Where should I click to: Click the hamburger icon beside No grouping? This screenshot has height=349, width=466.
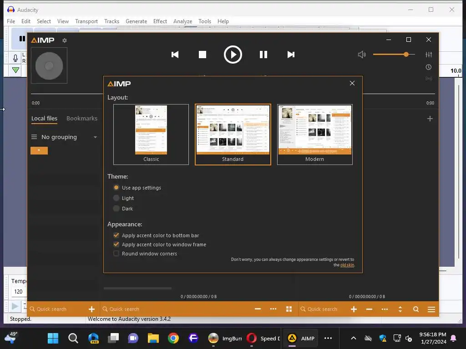34,137
